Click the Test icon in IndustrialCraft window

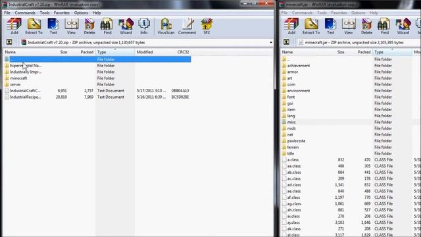point(53,26)
